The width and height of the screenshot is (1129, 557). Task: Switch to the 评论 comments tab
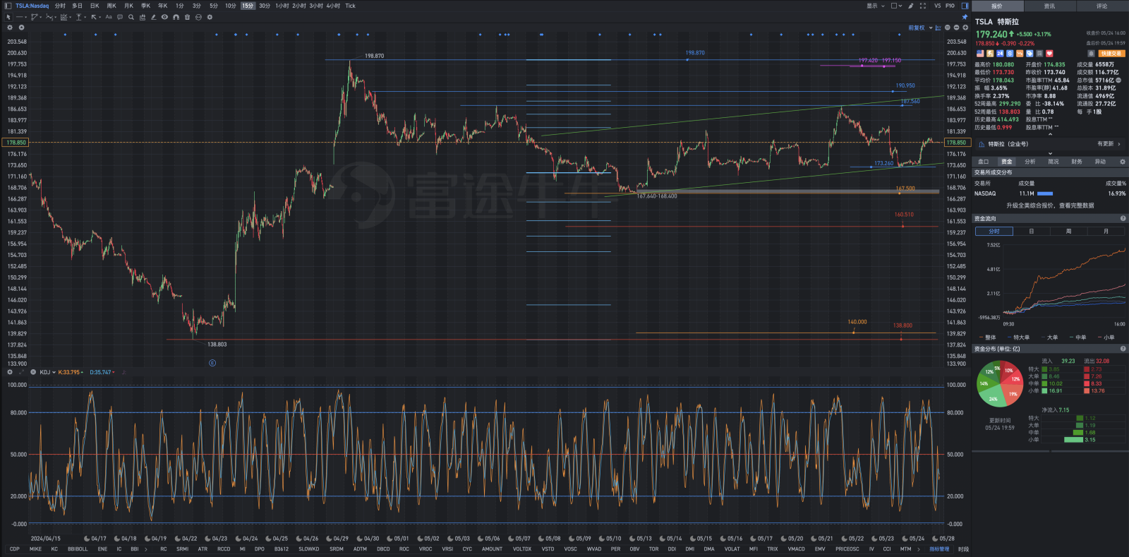(x=1101, y=6)
